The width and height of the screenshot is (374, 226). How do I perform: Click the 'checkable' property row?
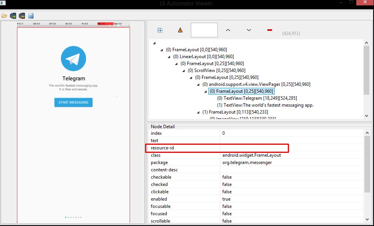point(256,177)
